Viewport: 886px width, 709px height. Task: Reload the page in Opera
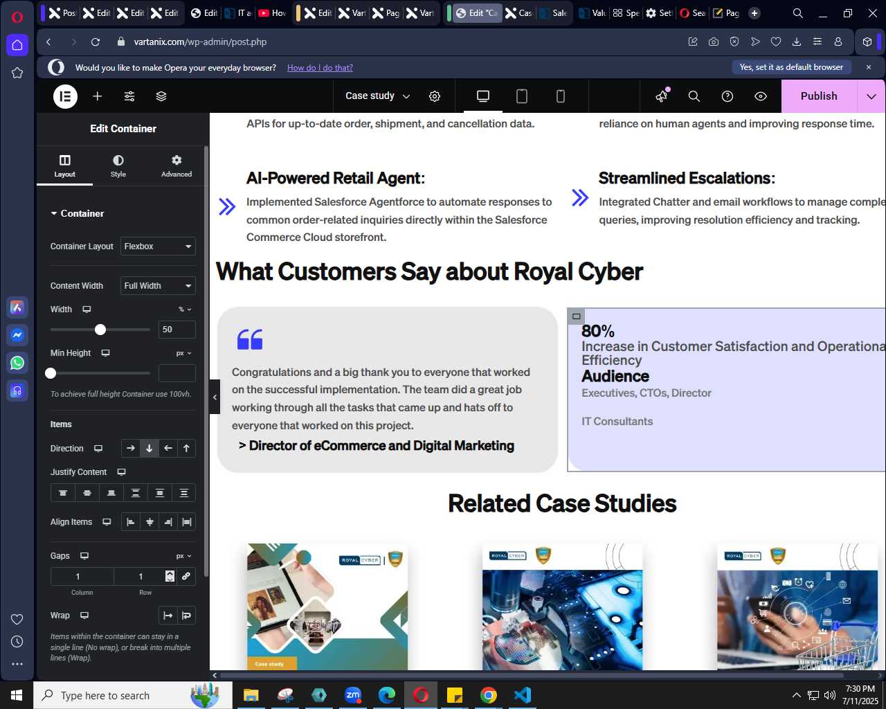click(96, 42)
